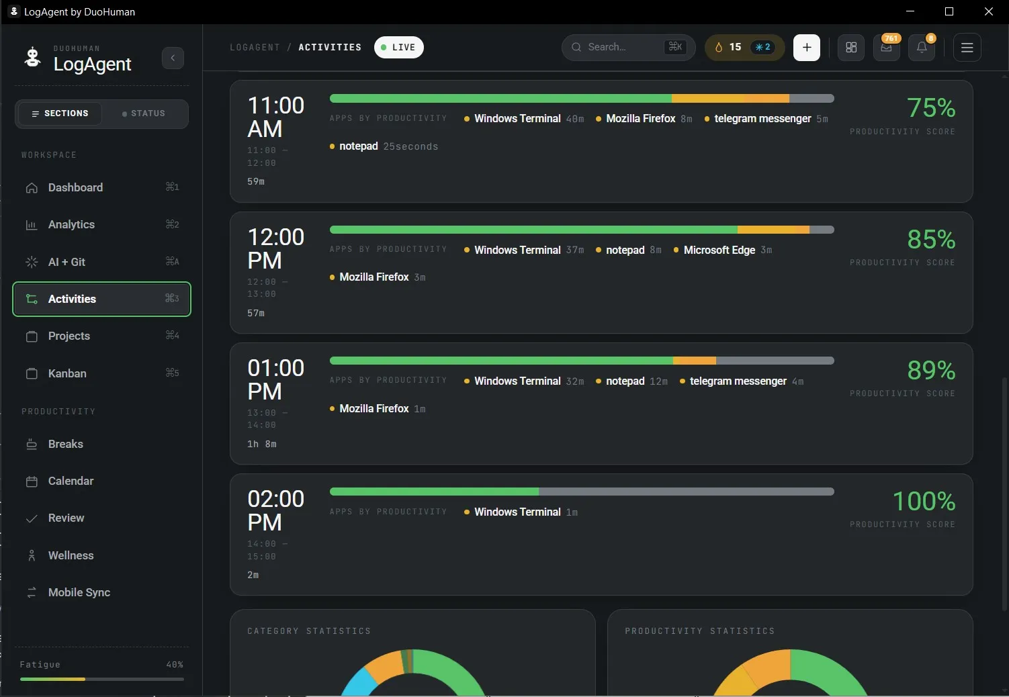Collapse the sidebar with the chevron button
Screen dimensions: 1009x697
click(173, 58)
